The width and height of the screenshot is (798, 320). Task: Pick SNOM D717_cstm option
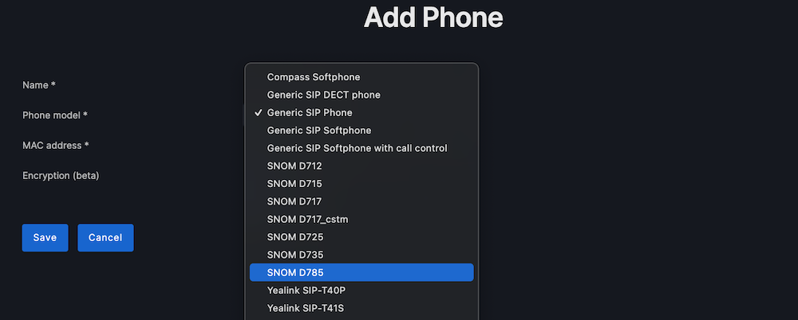(308, 219)
